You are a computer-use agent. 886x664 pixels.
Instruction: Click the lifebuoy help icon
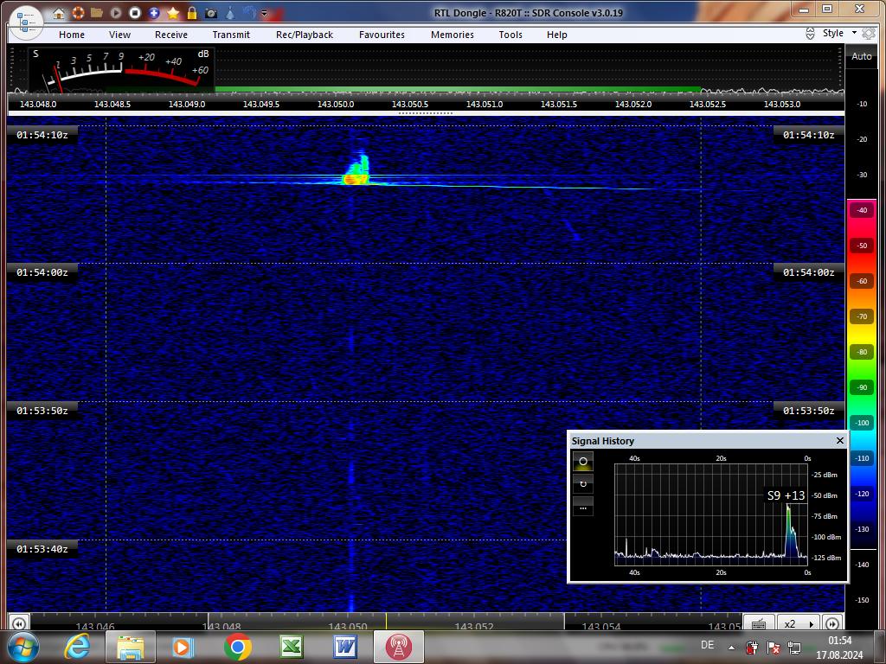tap(78, 12)
